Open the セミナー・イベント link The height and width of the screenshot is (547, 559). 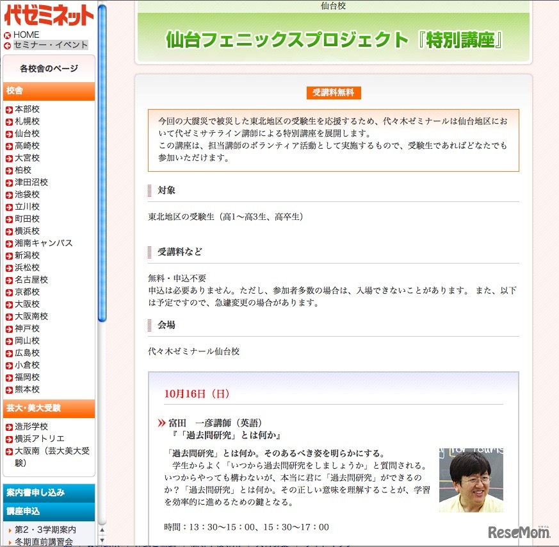coord(51,45)
